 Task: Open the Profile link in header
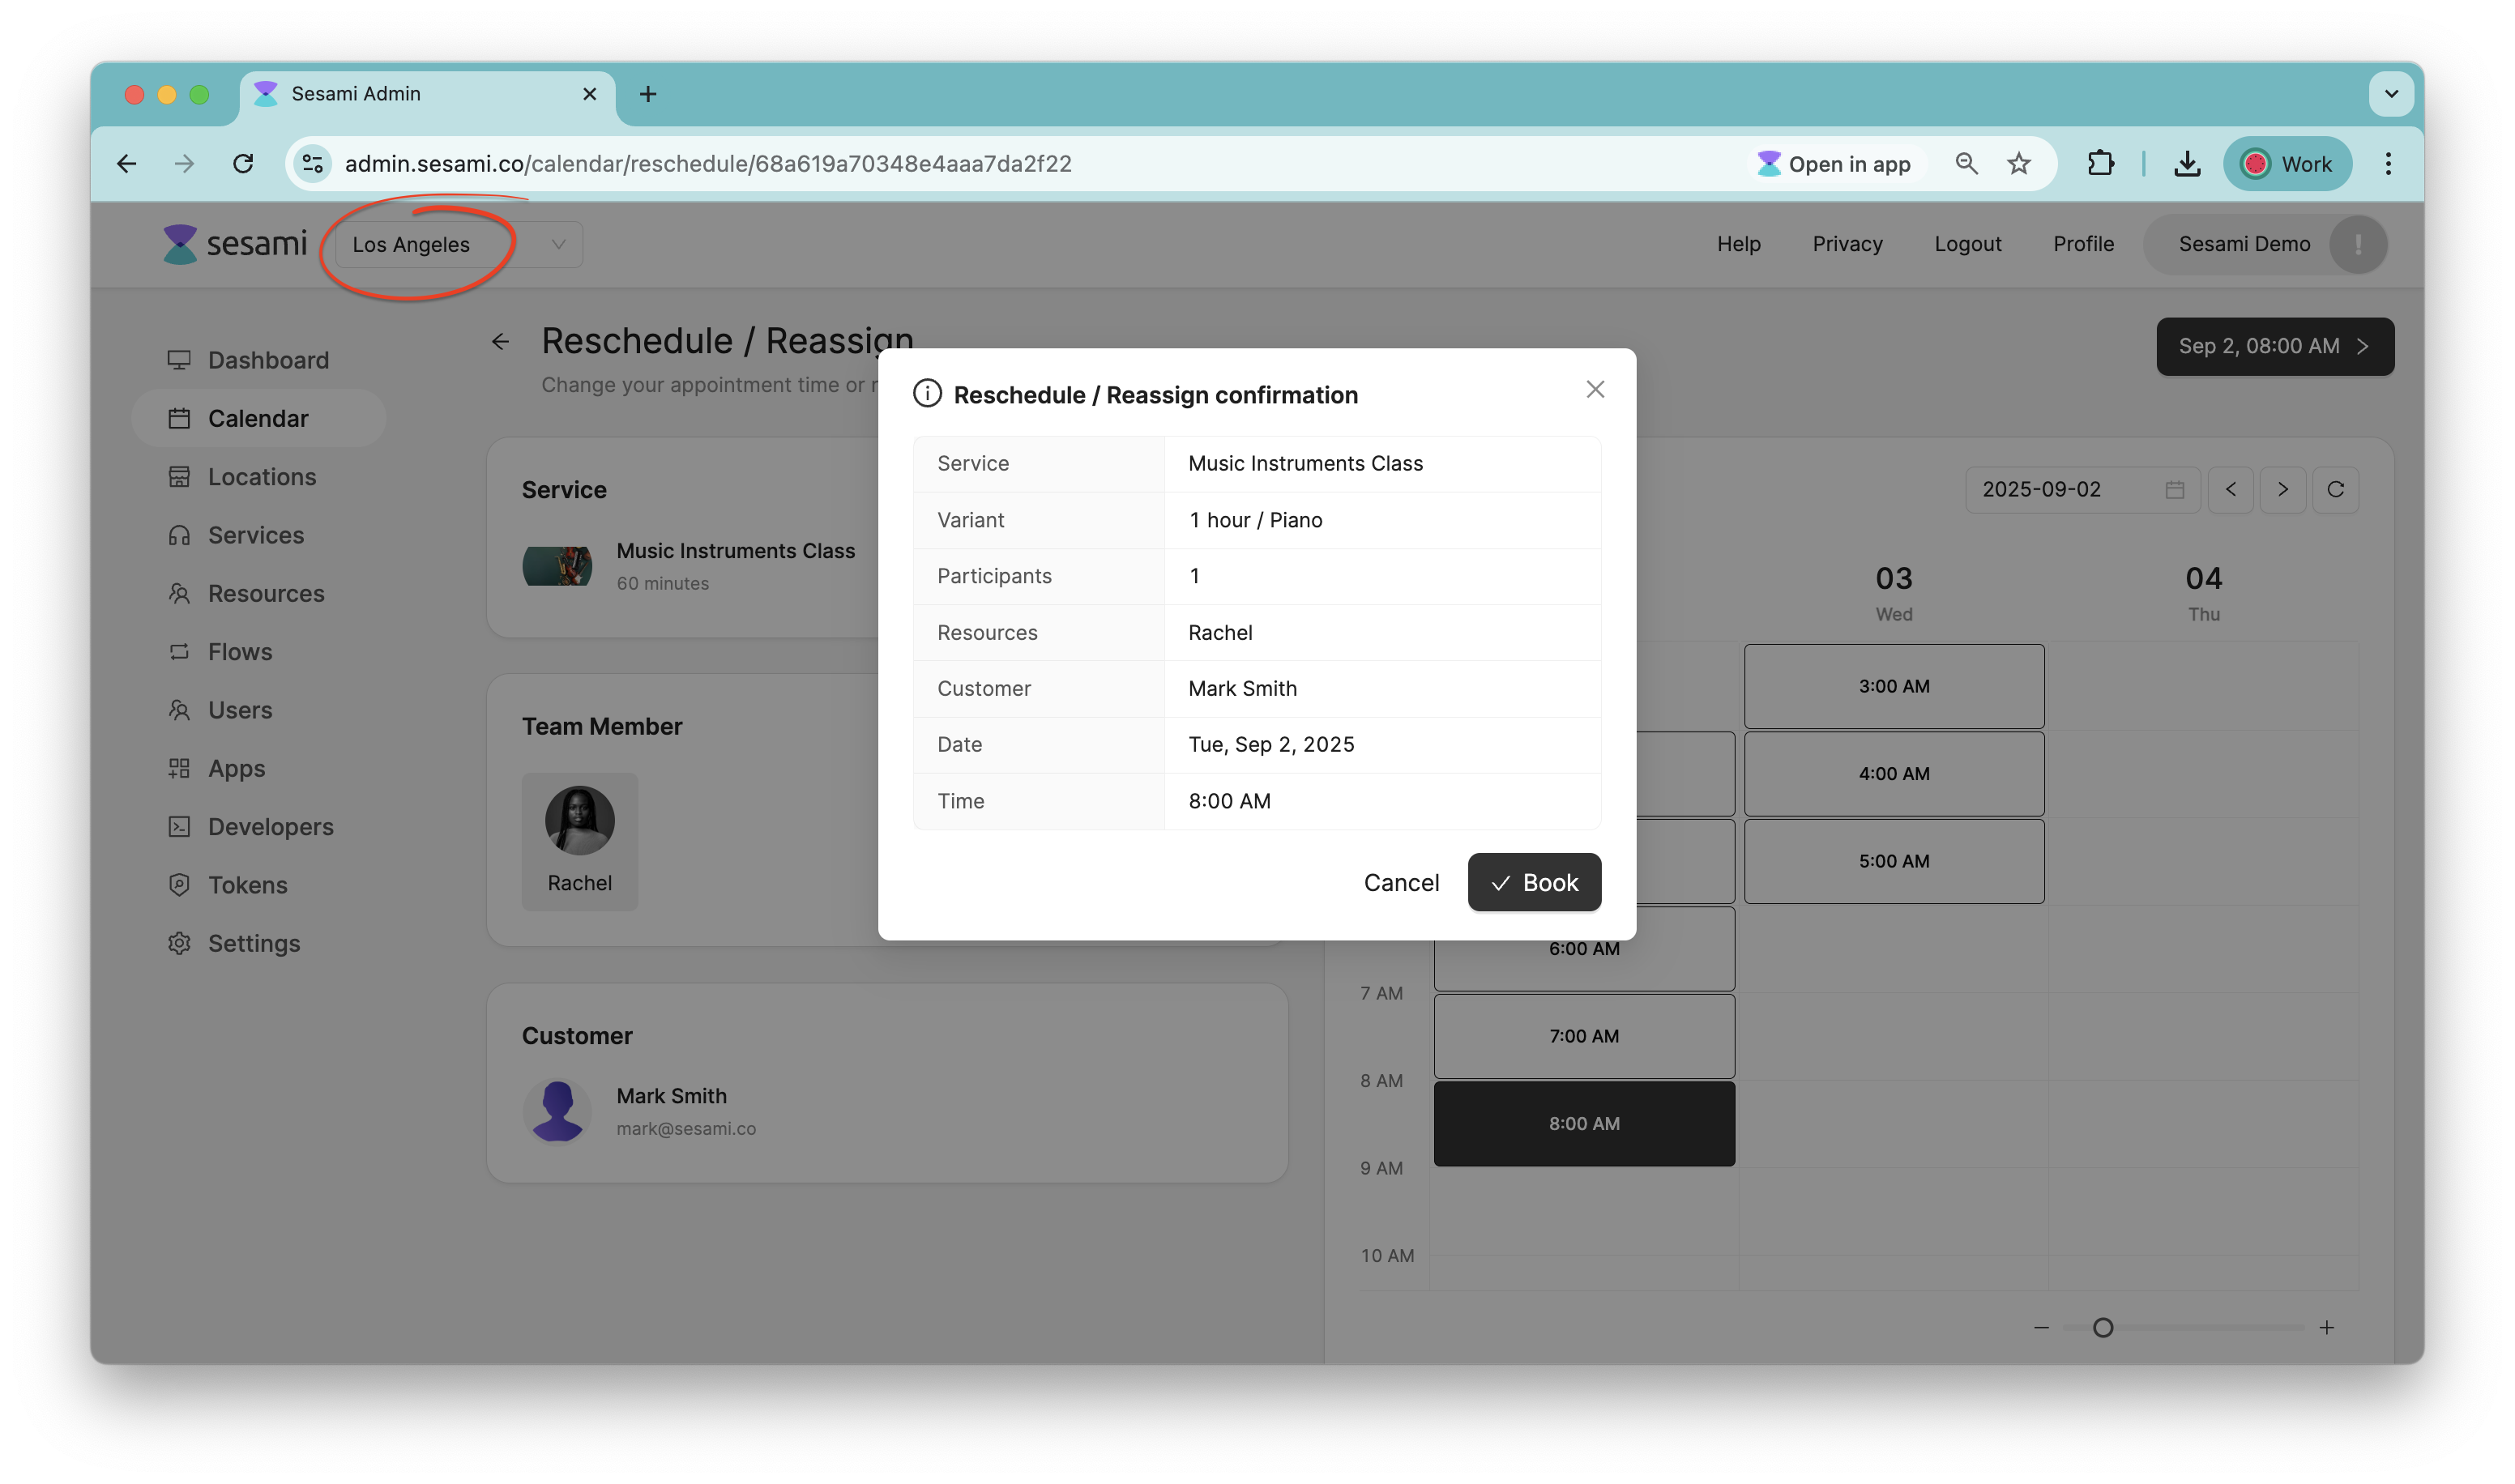click(x=2082, y=244)
